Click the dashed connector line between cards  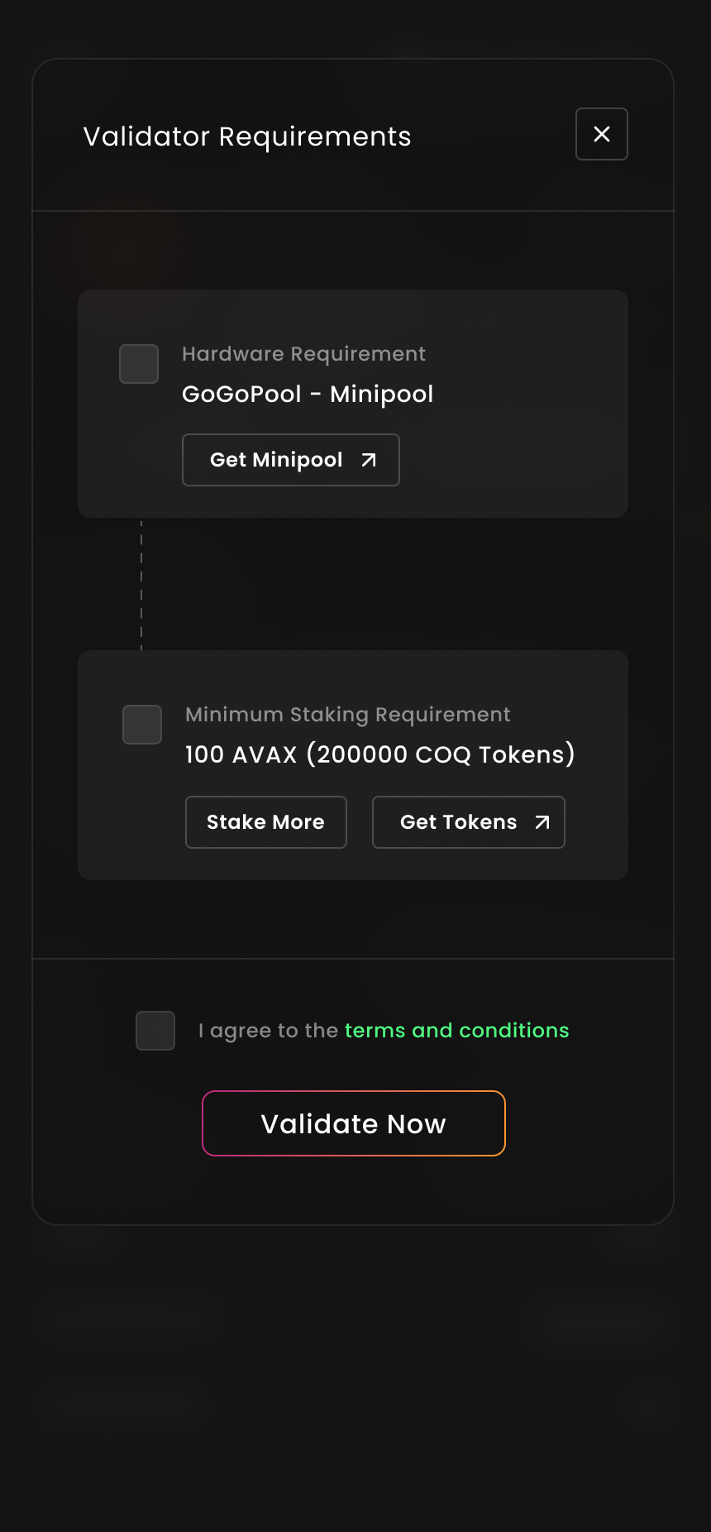pyautogui.click(x=141, y=584)
